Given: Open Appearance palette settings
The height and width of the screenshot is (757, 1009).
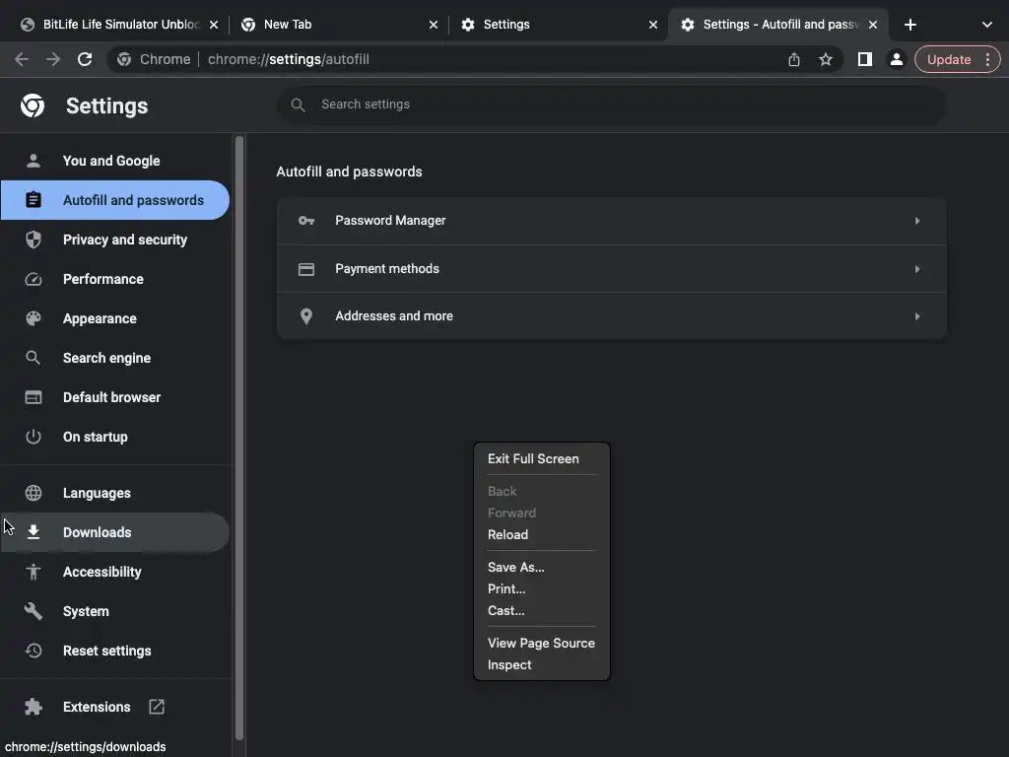Looking at the screenshot, I should tap(100, 318).
